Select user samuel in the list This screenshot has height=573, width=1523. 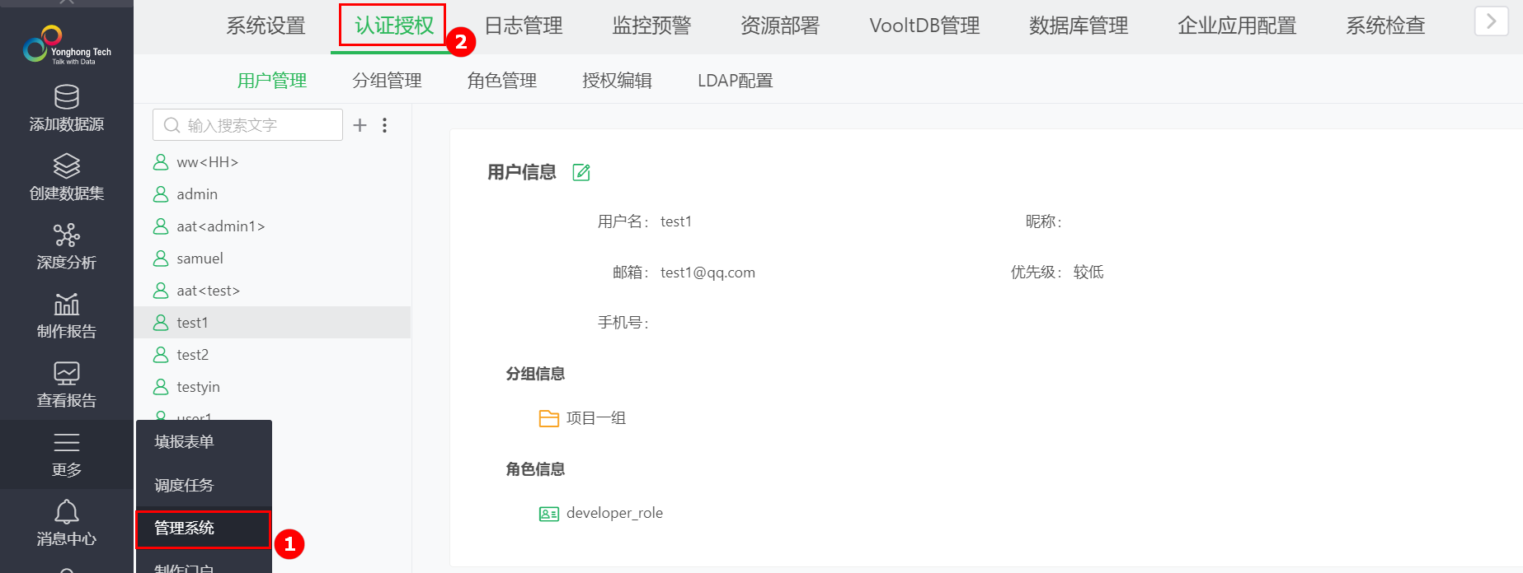pyautogui.click(x=272, y=259)
